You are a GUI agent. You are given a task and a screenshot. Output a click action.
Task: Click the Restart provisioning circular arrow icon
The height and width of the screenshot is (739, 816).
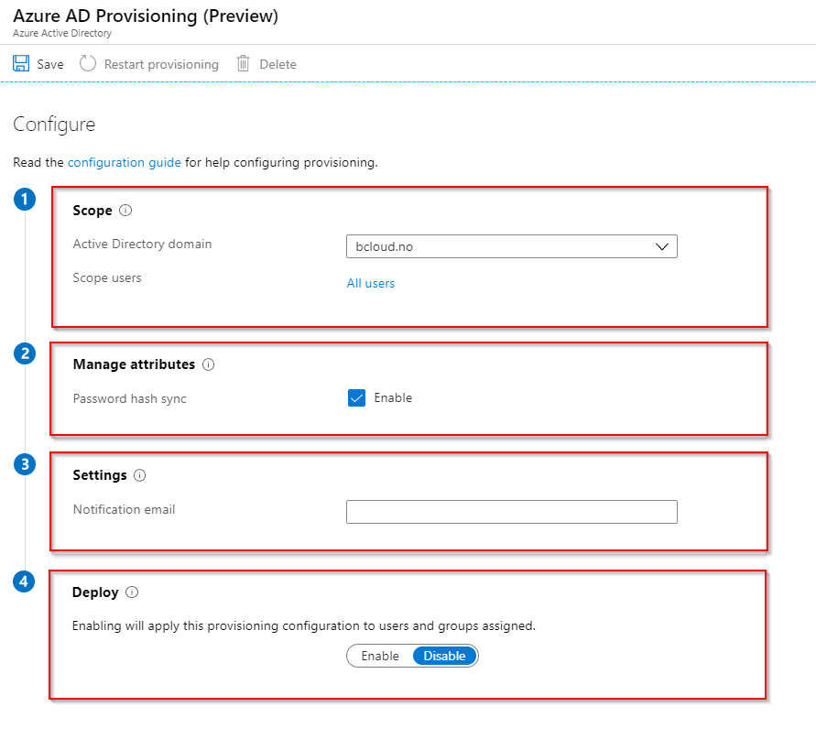point(87,62)
